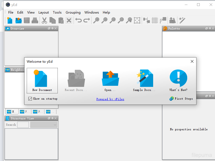Open the Layout menu
The image size is (215, 161).
pyautogui.click(x=44, y=12)
